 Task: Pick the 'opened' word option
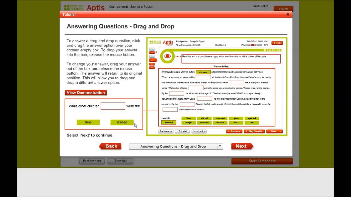[x=252, y=118]
